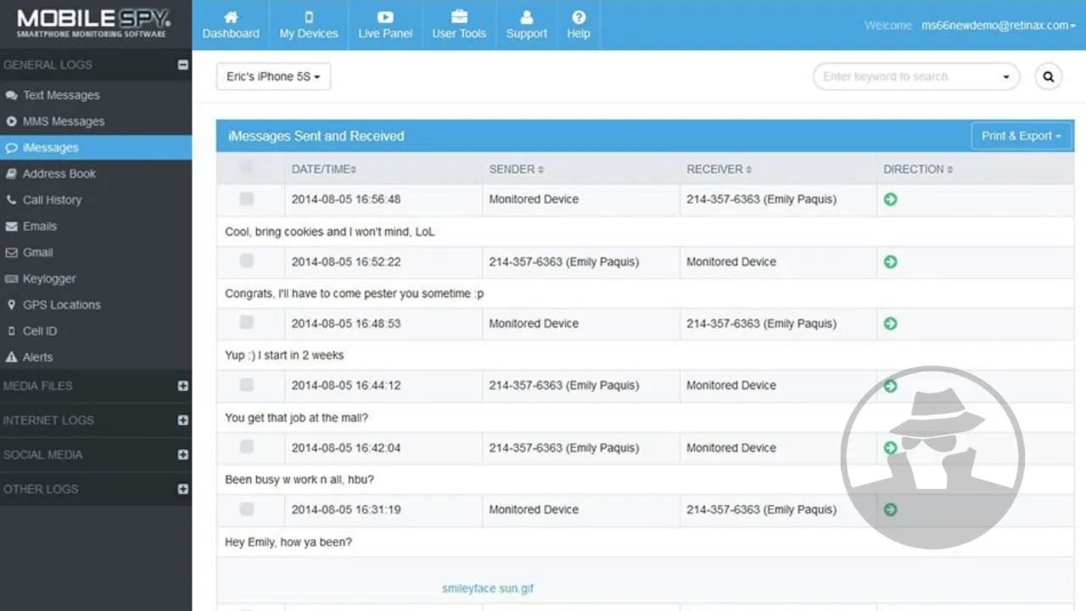The width and height of the screenshot is (1086, 611).
Task: Check the 16:31:19 message checkbox
Action: tap(246, 509)
